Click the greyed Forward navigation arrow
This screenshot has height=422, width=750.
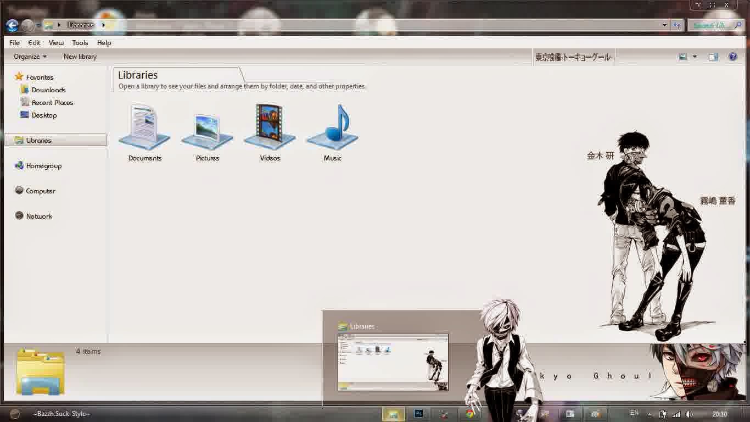[x=27, y=25]
